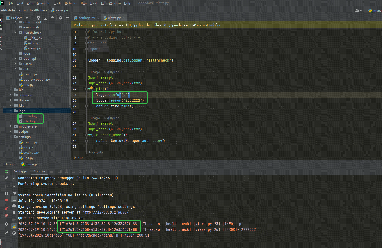
Task: Collapse the settings folder
Action: pyautogui.click(x=10, y=137)
